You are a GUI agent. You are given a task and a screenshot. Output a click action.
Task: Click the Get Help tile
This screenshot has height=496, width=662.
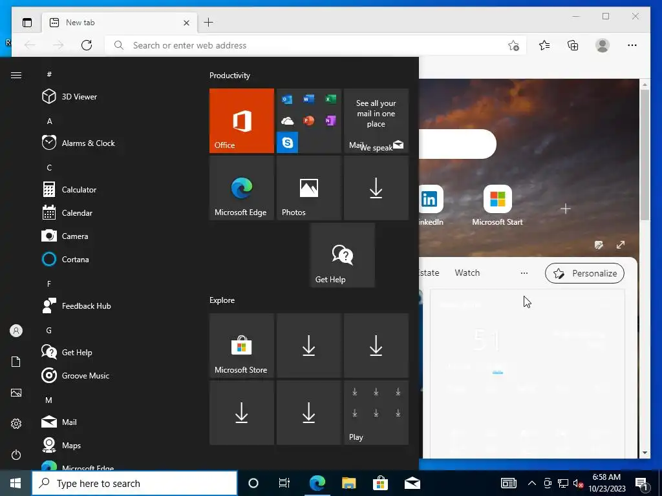click(343, 255)
